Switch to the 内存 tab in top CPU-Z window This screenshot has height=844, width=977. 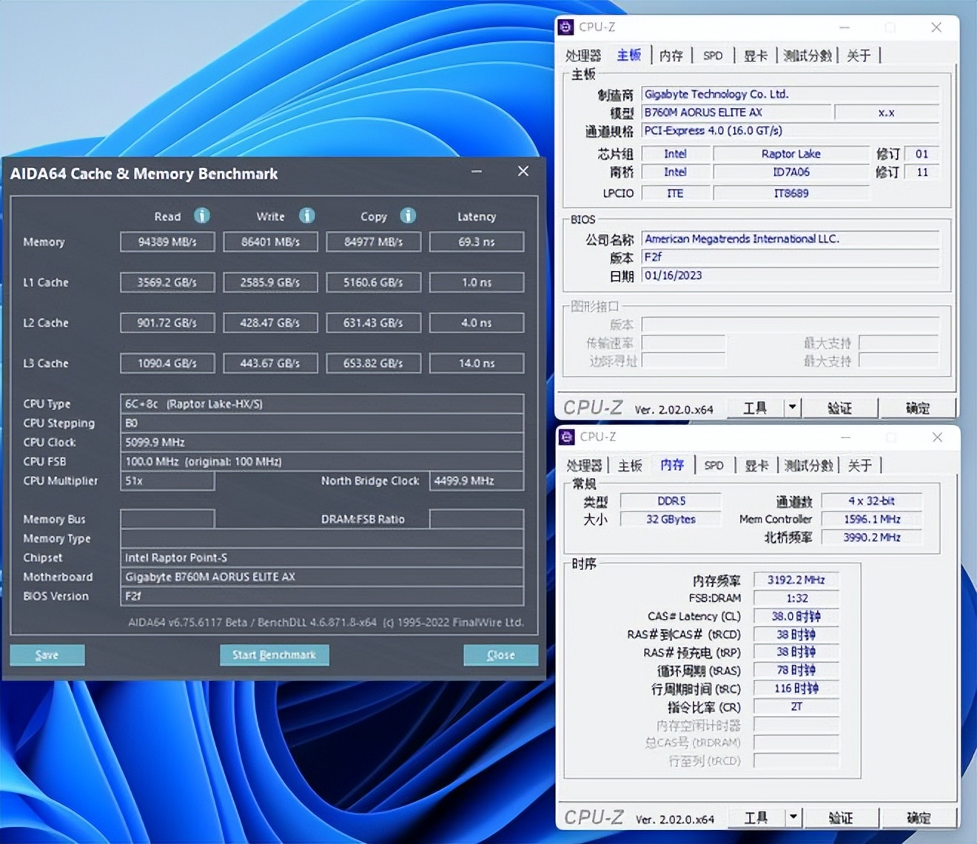(x=671, y=55)
